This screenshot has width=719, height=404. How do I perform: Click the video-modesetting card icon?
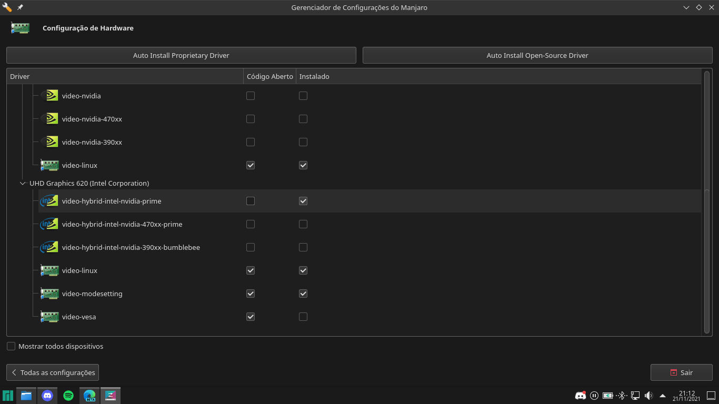pyautogui.click(x=49, y=294)
